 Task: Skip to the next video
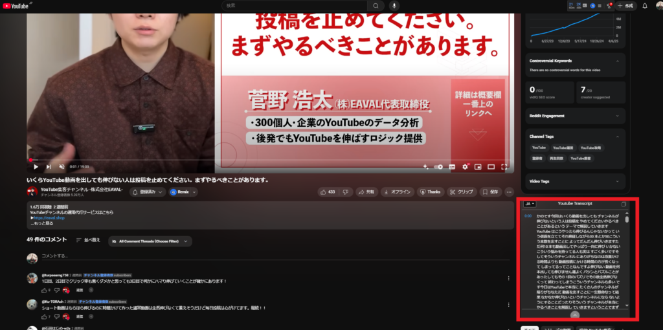49,167
